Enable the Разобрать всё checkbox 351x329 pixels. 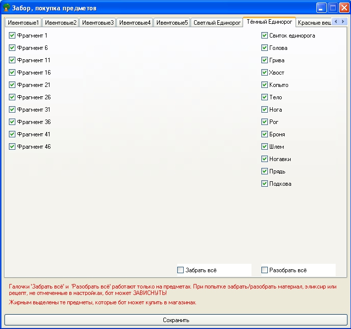(x=265, y=270)
